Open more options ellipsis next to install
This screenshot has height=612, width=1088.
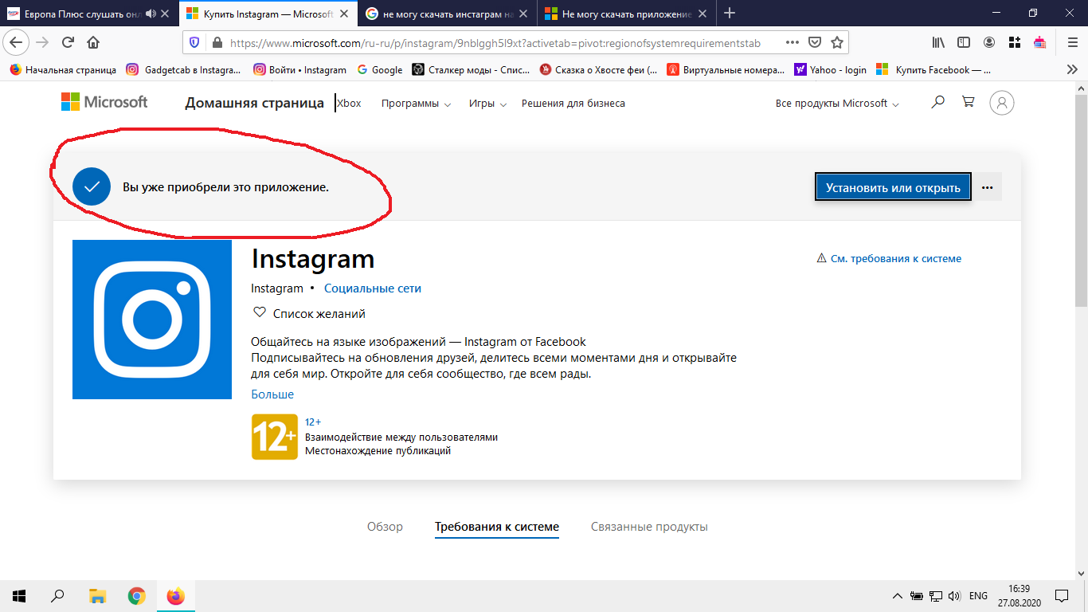988,188
